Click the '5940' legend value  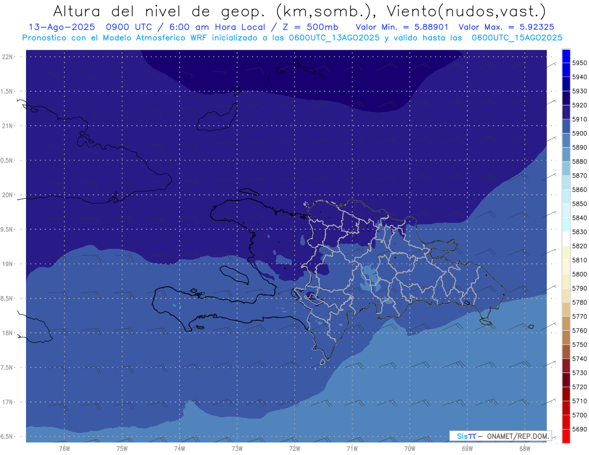(580, 77)
